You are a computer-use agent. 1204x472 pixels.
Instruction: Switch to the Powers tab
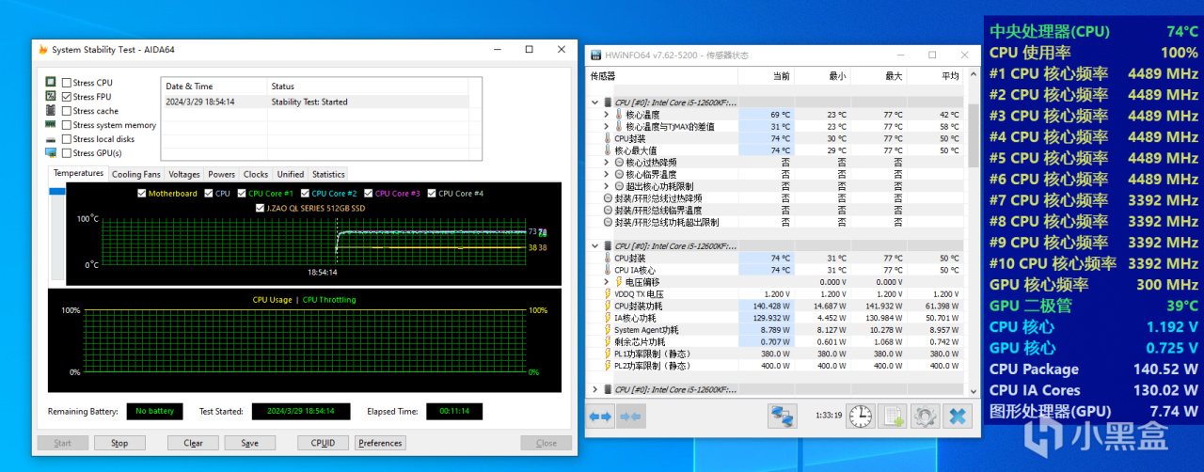point(222,174)
